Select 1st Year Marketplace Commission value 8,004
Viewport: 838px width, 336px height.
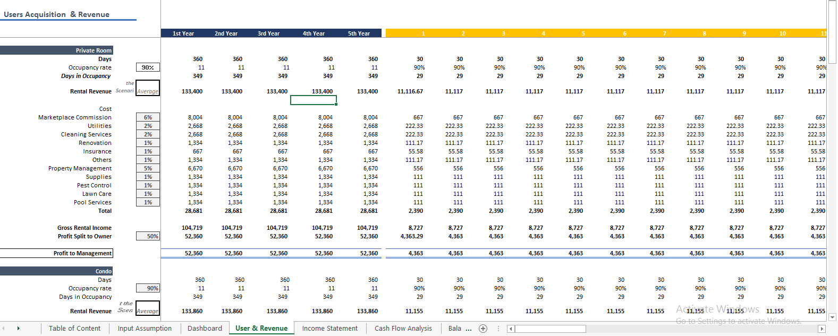click(x=195, y=117)
